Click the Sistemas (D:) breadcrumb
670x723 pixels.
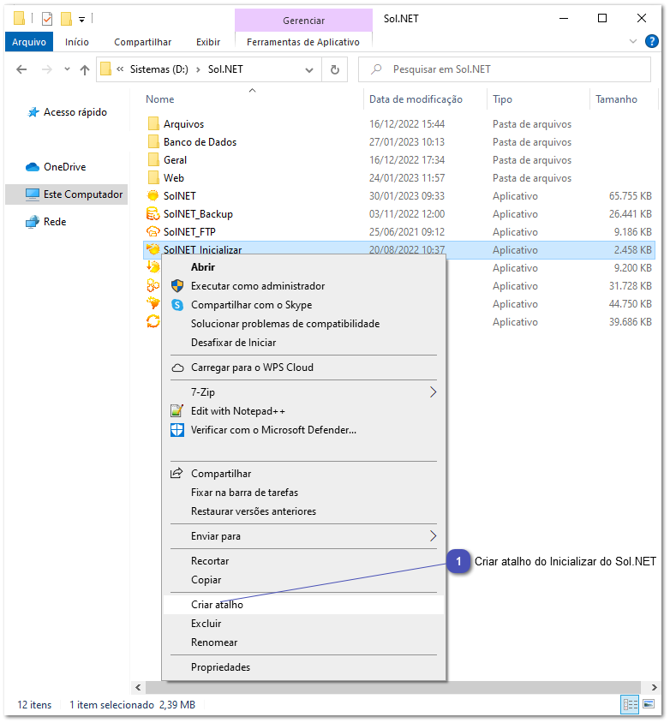159,69
